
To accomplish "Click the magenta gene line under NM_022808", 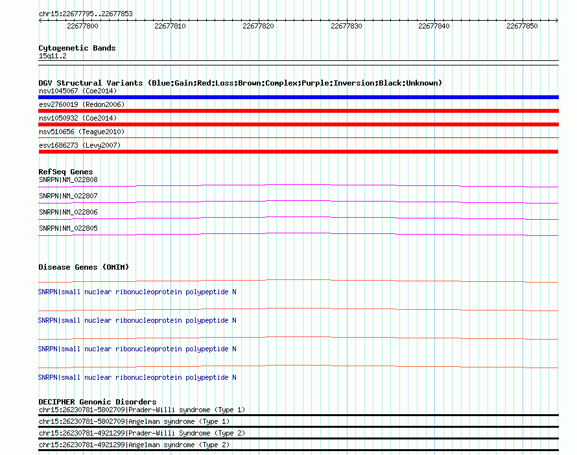I will coord(298,185).
